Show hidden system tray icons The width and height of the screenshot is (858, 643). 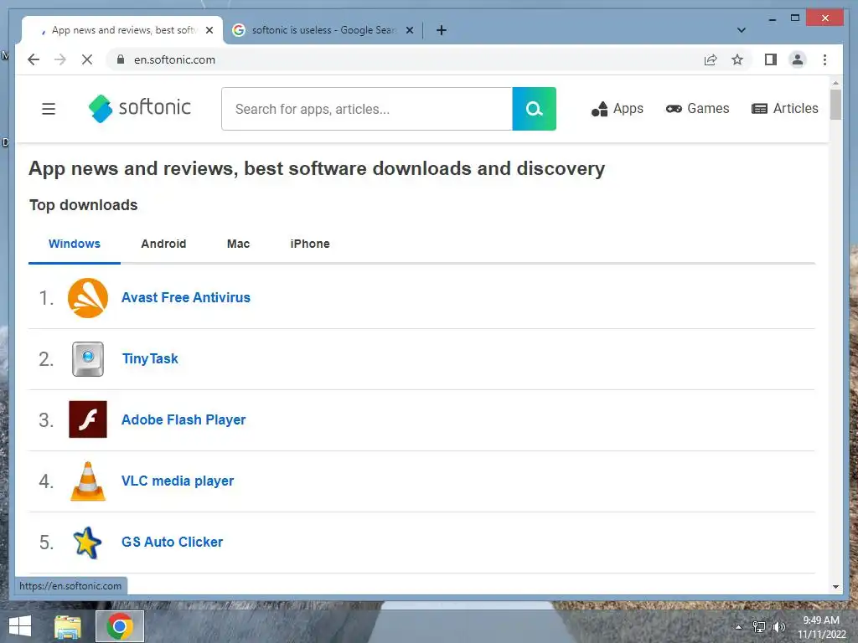pyautogui.click(x=739, y=626)
